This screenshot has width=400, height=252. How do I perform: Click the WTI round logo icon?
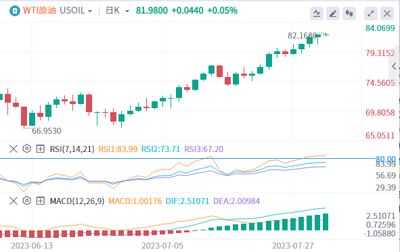point(15,11)
